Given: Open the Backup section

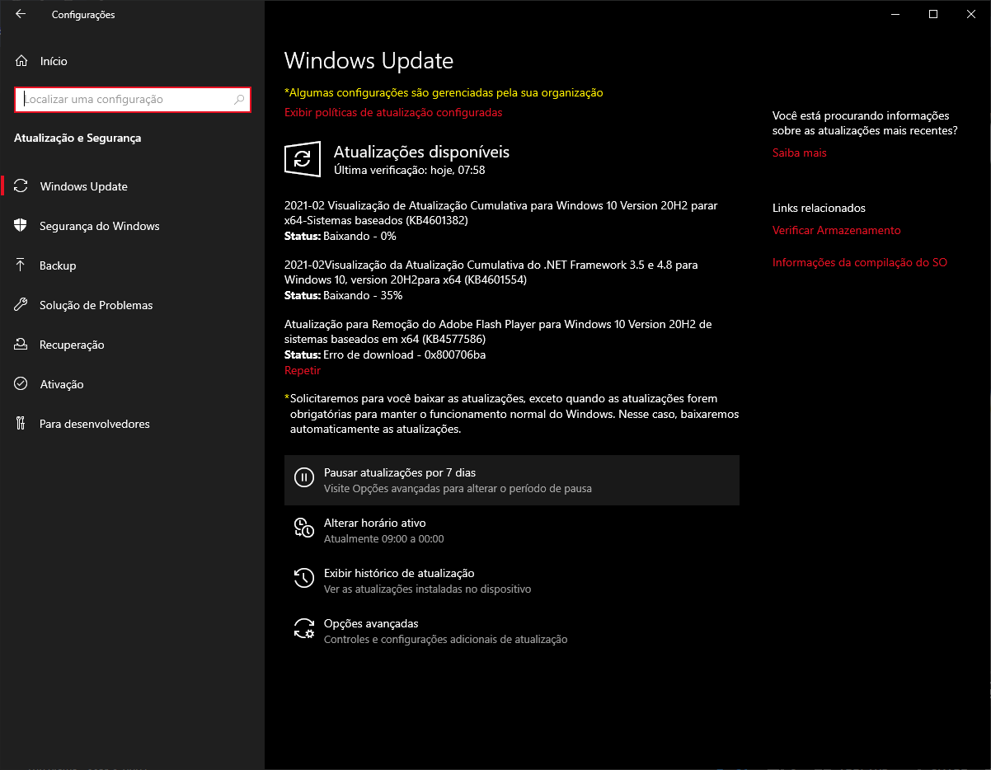Looking at the screenshot, I should click(132, 265).
